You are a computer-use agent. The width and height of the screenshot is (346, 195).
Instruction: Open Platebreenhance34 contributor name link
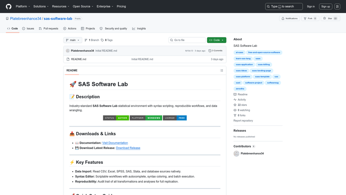(252, 153)
